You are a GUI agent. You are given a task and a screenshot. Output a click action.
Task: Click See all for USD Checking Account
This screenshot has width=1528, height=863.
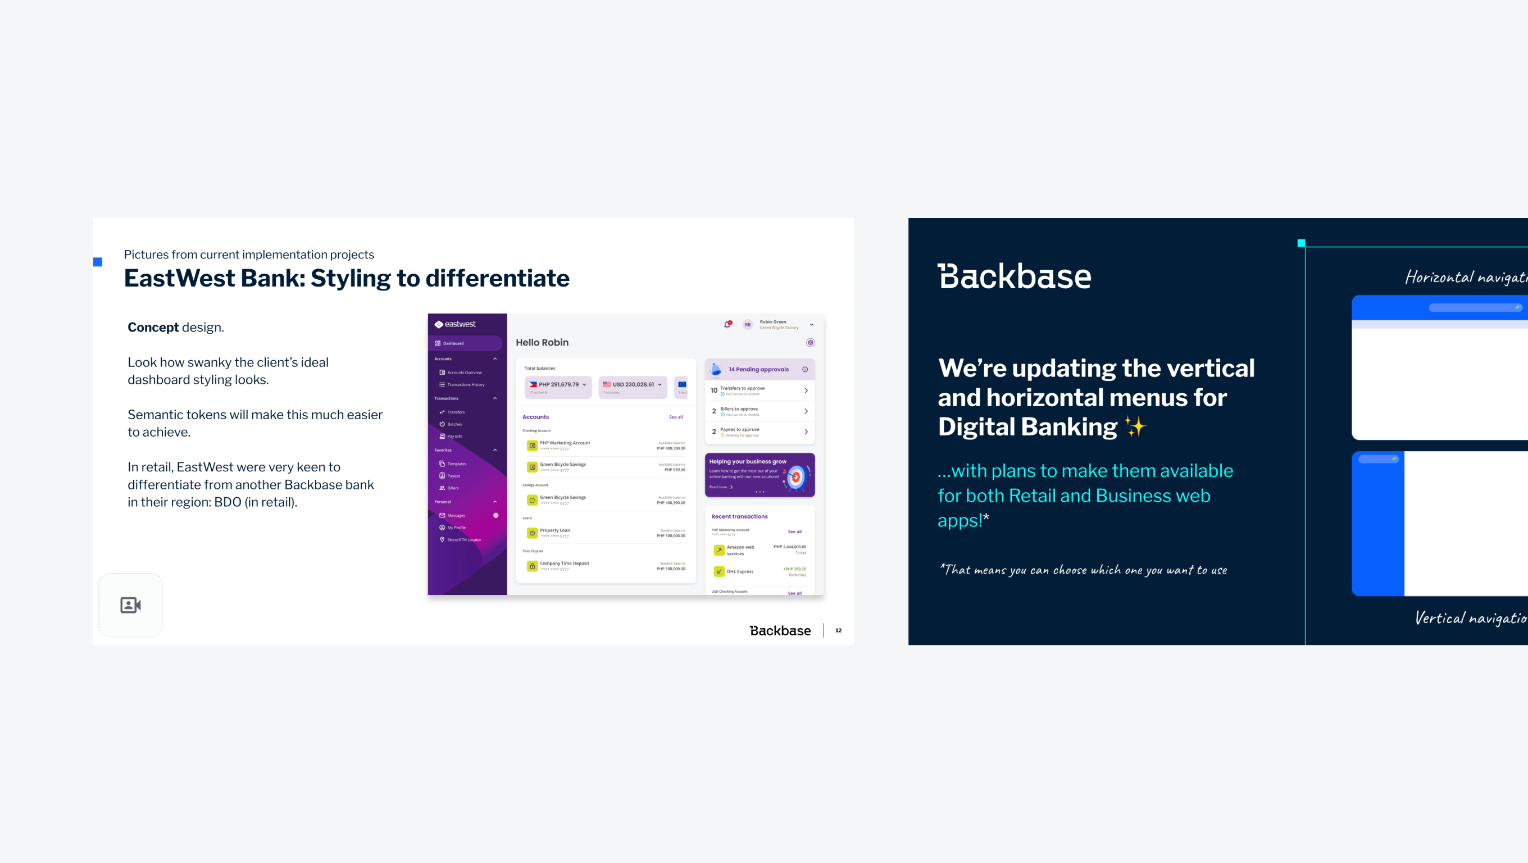click(794, 593)
